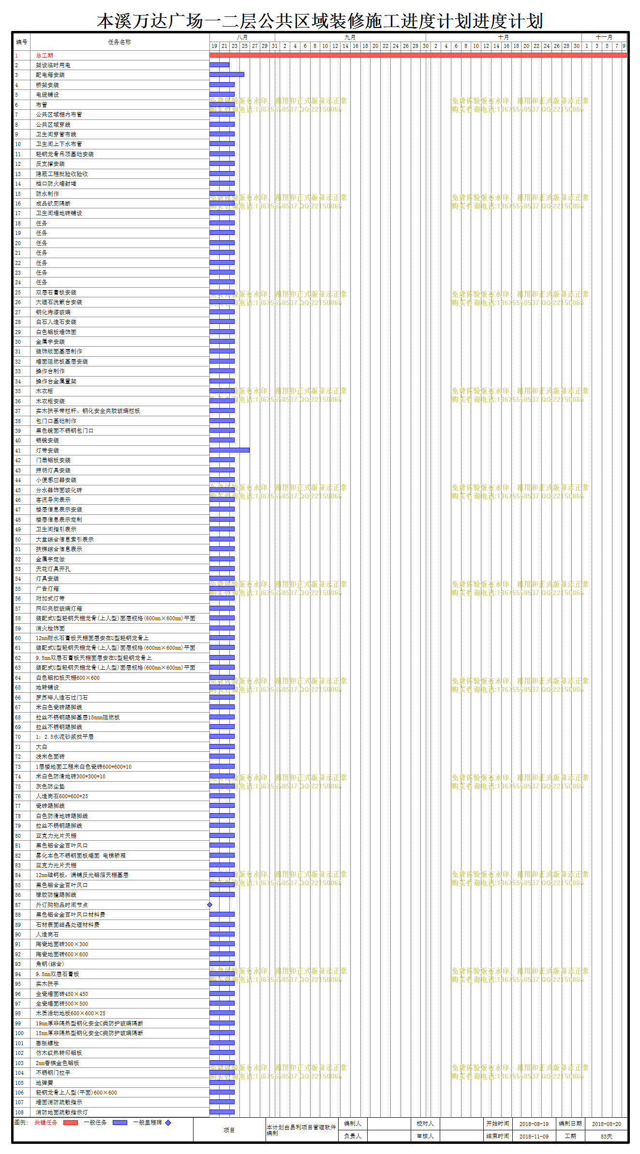Select the task row 不锈钢门拉手

point(111,1073)
